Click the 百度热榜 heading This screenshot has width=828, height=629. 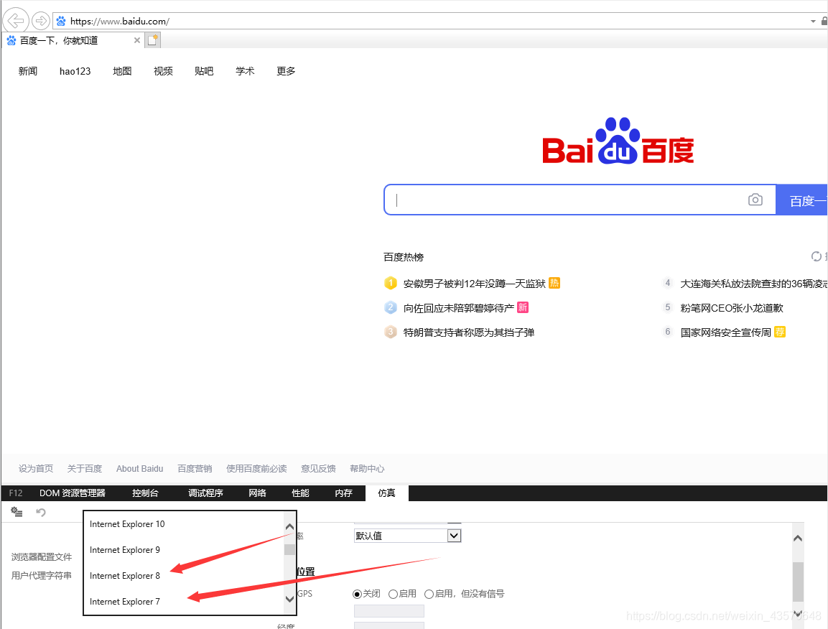(x=404, y=257)
